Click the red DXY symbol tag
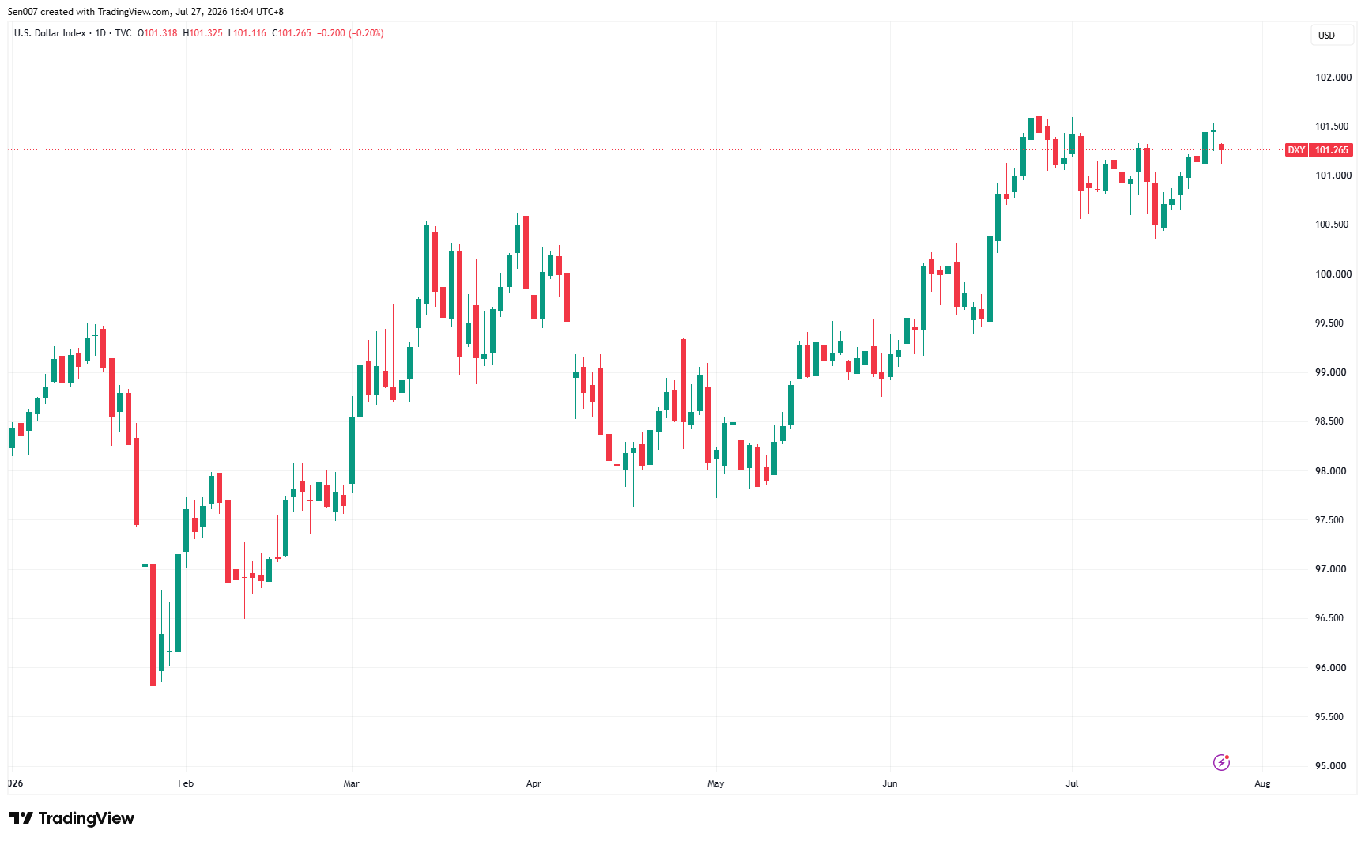 1296,150
